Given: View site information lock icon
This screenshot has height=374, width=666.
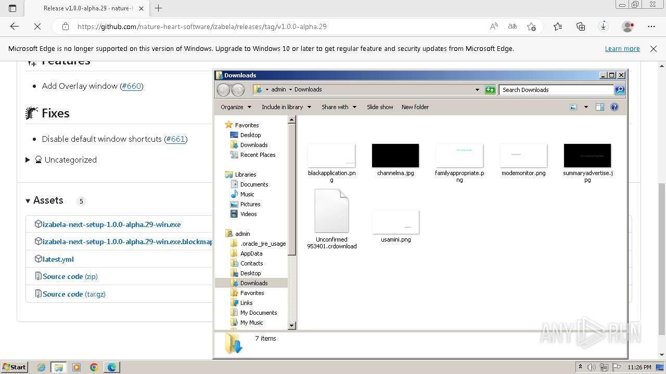Looking at the screenshot, I should 66,26.
